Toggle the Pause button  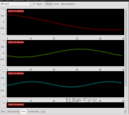pos(49,4)
